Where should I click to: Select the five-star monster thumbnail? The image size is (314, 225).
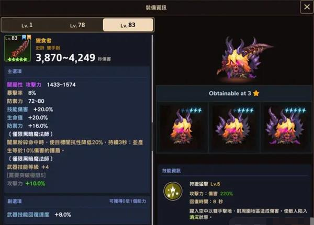[286, 127]
